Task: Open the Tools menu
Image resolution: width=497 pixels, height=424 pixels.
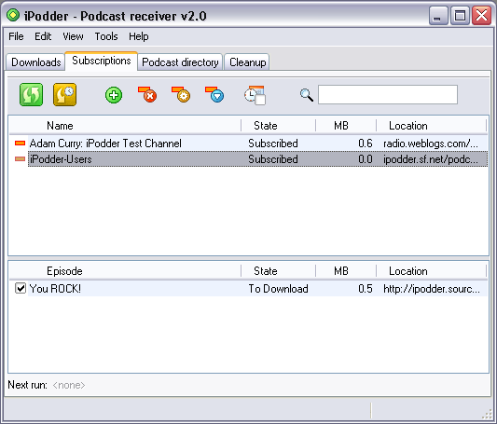Action: 106,36
